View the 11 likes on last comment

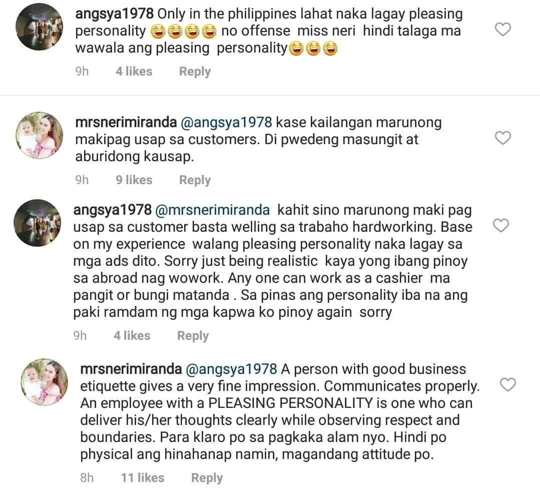coord(143,477)
